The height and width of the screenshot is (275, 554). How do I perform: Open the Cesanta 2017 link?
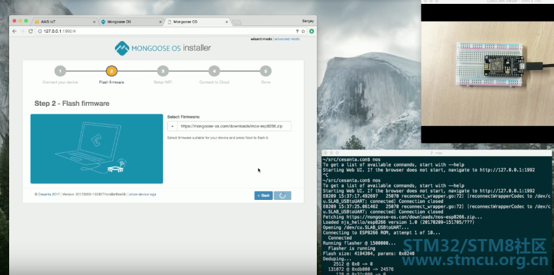[49, 195]
